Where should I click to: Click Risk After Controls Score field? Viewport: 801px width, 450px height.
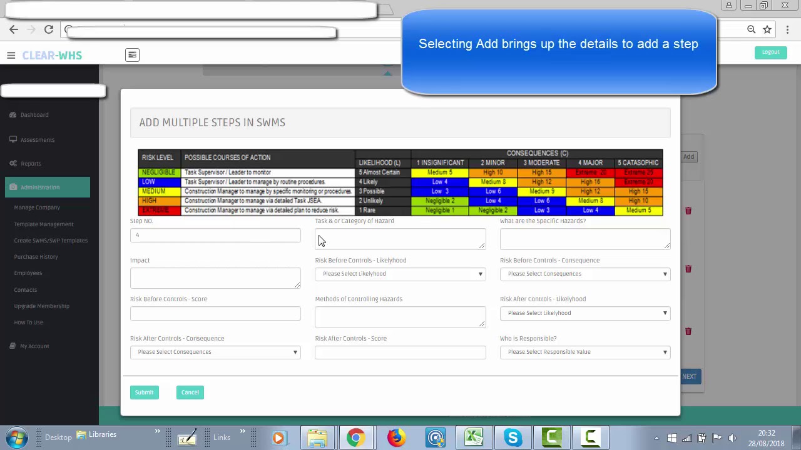point(400,352)
